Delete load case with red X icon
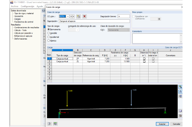The height and width of the screenshot is (127, 192). [84, 16]
